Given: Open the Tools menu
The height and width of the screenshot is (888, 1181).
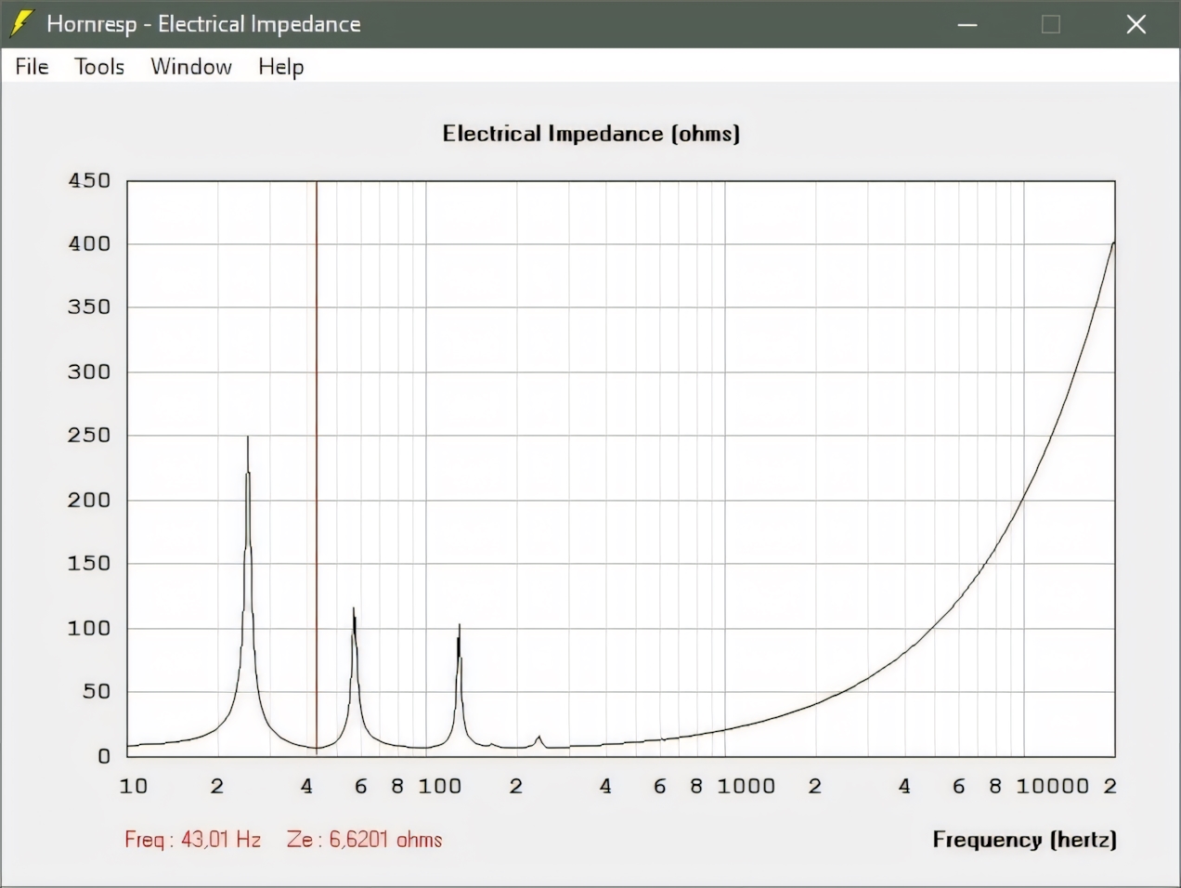Looking at the screenshot, I should (x=99, y=67).
